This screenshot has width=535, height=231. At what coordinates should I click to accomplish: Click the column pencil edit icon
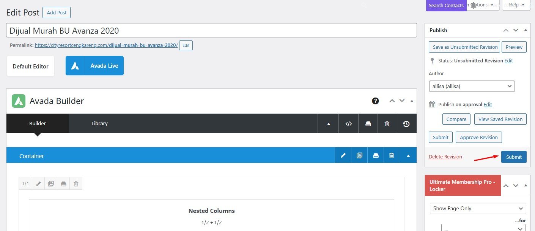(38, 184)
